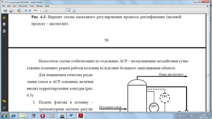Viewport: 212px width, 119px height.
Task: Open the Tools menu
Action: pyautogui.click(x=32, y=6)
